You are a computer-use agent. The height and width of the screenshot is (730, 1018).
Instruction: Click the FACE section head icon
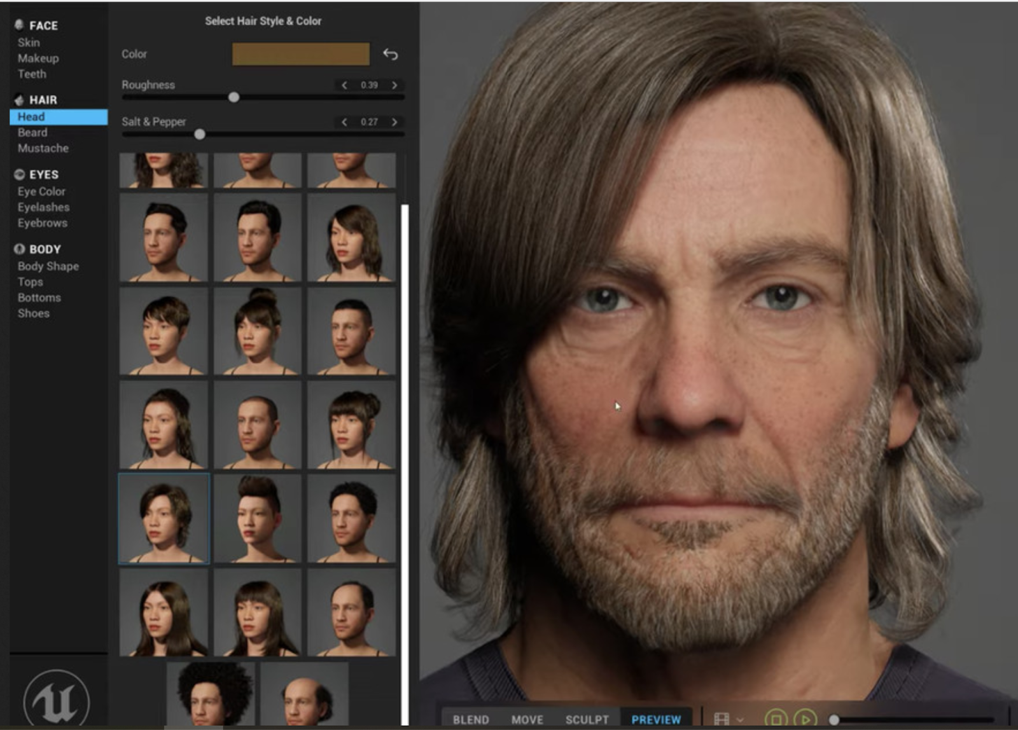pos(19,25)
